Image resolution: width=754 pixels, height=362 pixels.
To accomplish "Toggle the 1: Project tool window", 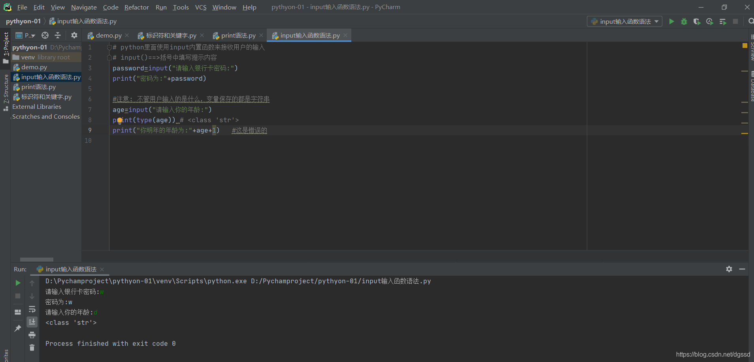I will coord(6,47).
